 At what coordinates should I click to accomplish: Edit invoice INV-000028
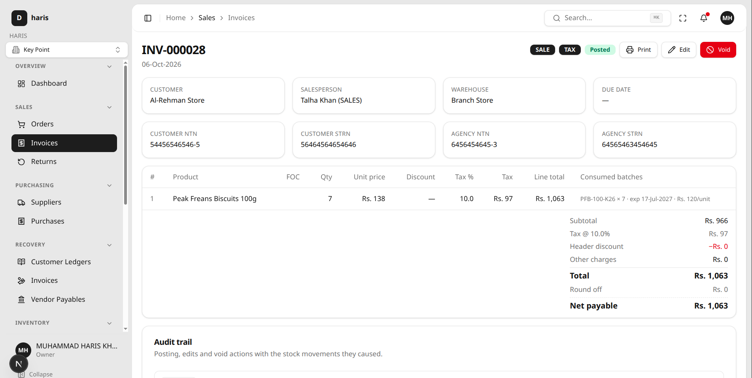point(678,50)
